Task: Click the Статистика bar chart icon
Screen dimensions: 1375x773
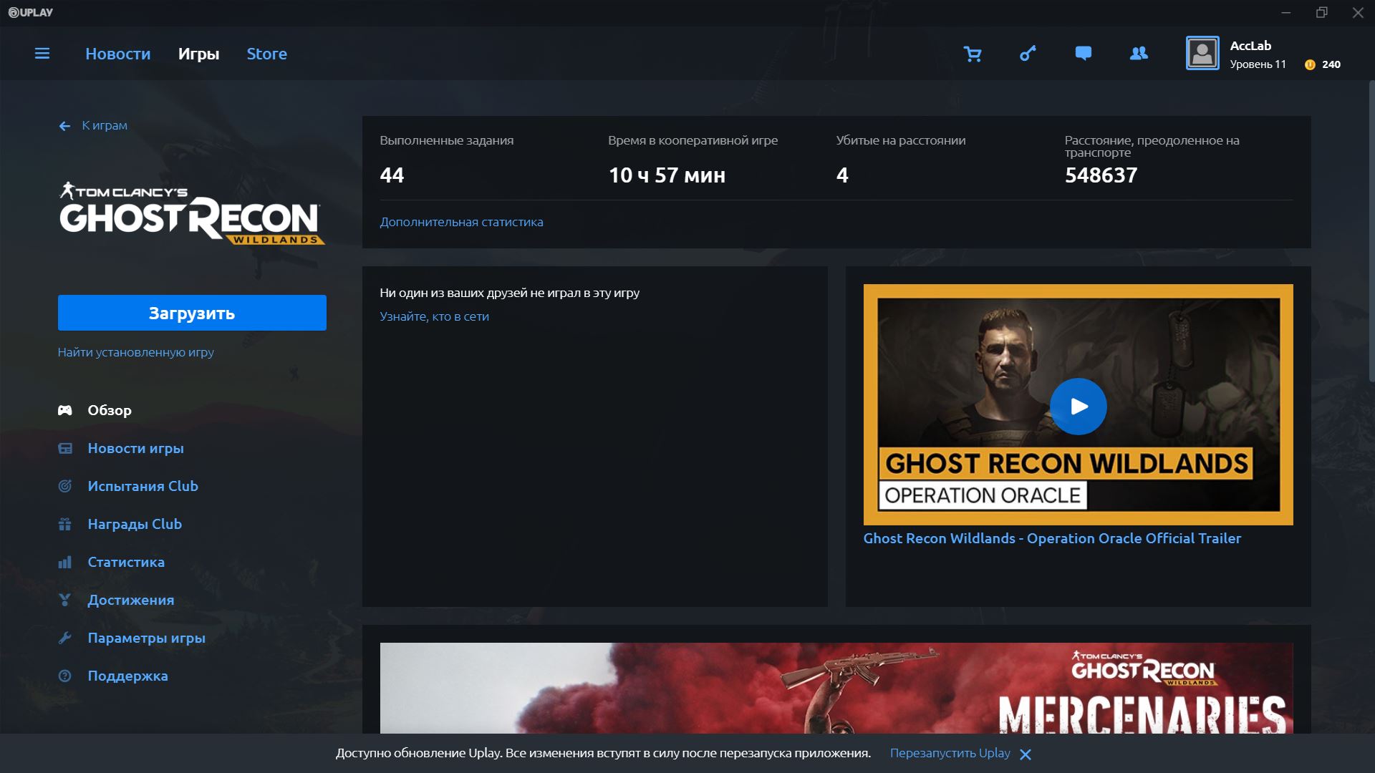Action: (x=64, y=562)
